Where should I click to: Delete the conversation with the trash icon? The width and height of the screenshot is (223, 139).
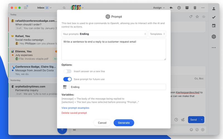(195, 8)
